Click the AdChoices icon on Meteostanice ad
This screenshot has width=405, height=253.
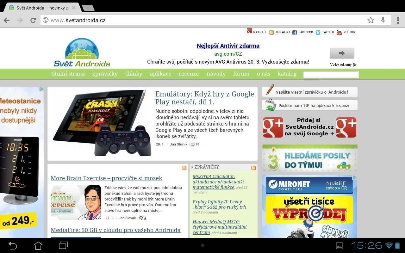[41, 89]
